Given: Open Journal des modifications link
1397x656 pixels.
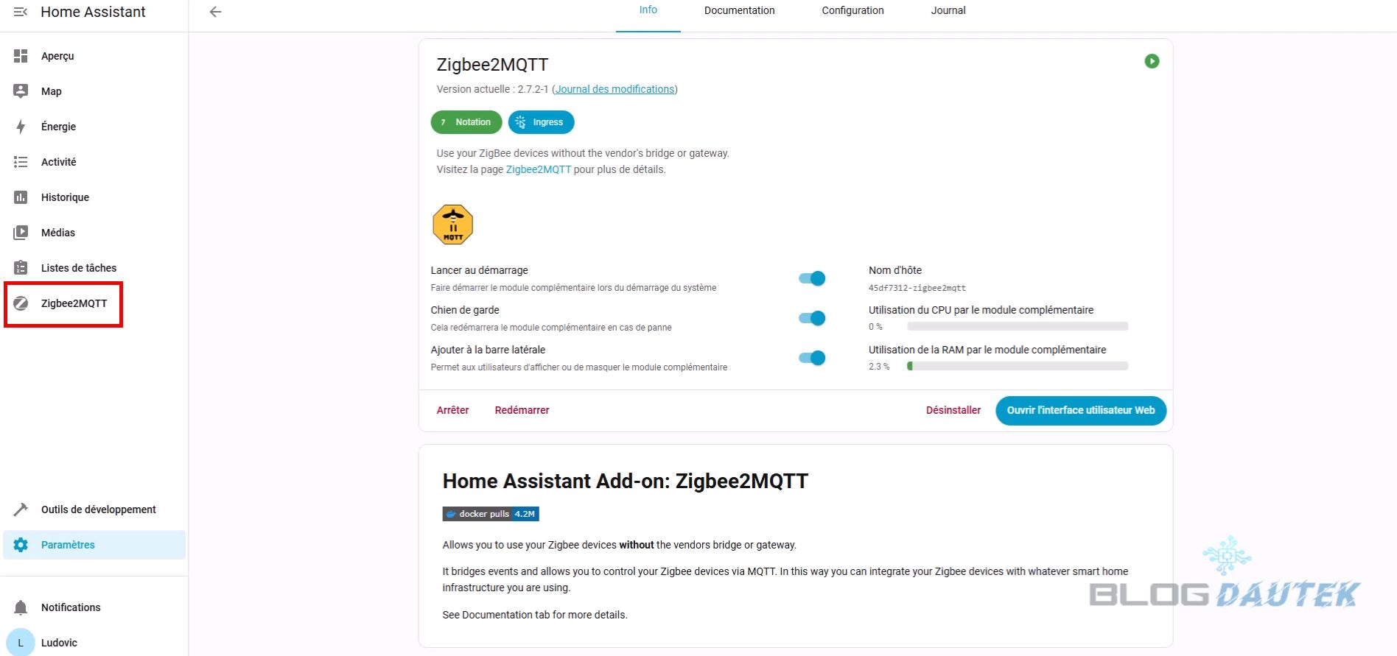Looking at the screenshot, I should [x=615, y=89].
